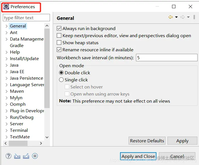This screenshot has width=199, height=165.
Task: Expand the Mylyn tree node
Action: pos(7,98)
